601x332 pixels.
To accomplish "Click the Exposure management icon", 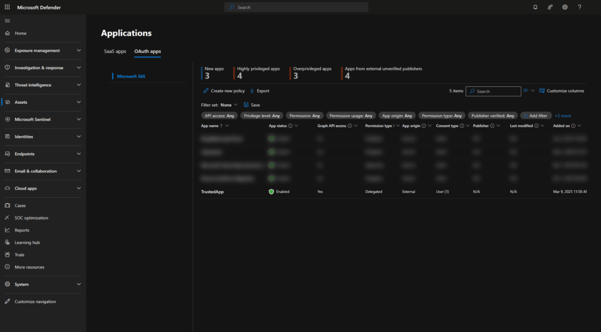I will [7, 50].
